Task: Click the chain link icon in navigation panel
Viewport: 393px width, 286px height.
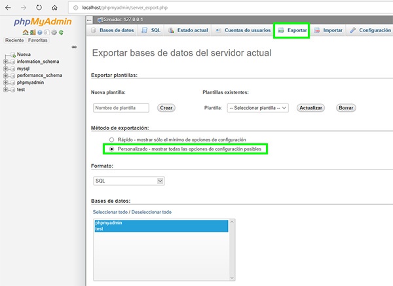Action: pyautogui.click(x=74, y=47)
